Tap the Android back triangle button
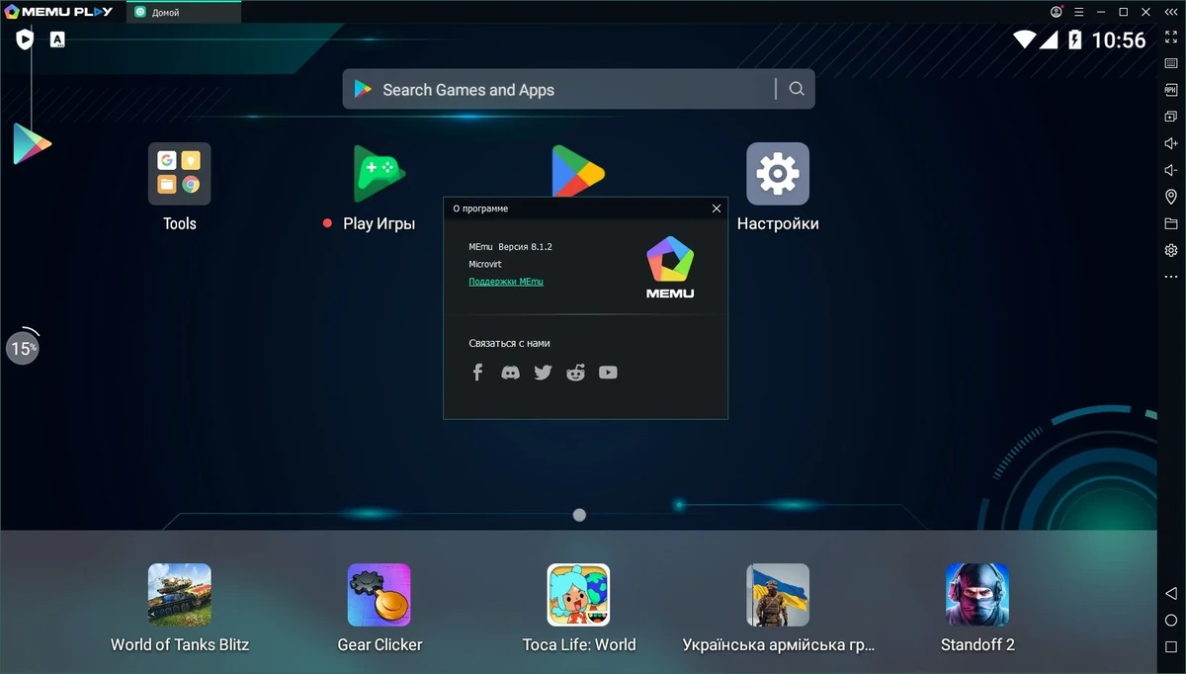Image resolution: width=1186 pixels, height=674 pixels. (x=1171, y=593)
